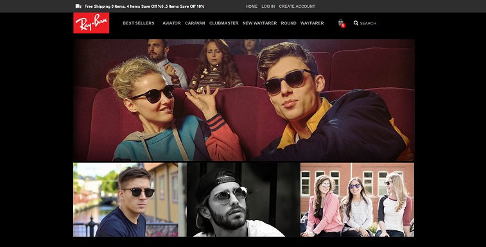Screen dimensions: 486x247
Task: Click the free shipping promotion text
Action: point(144,6)
